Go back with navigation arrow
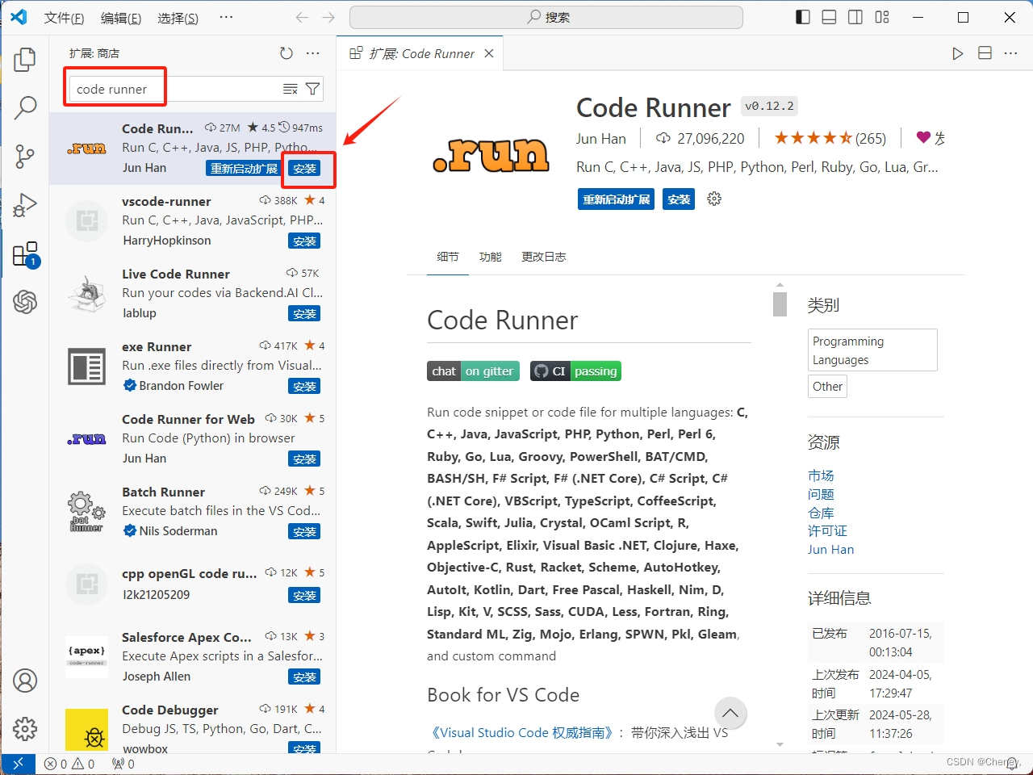 point(302,17)
